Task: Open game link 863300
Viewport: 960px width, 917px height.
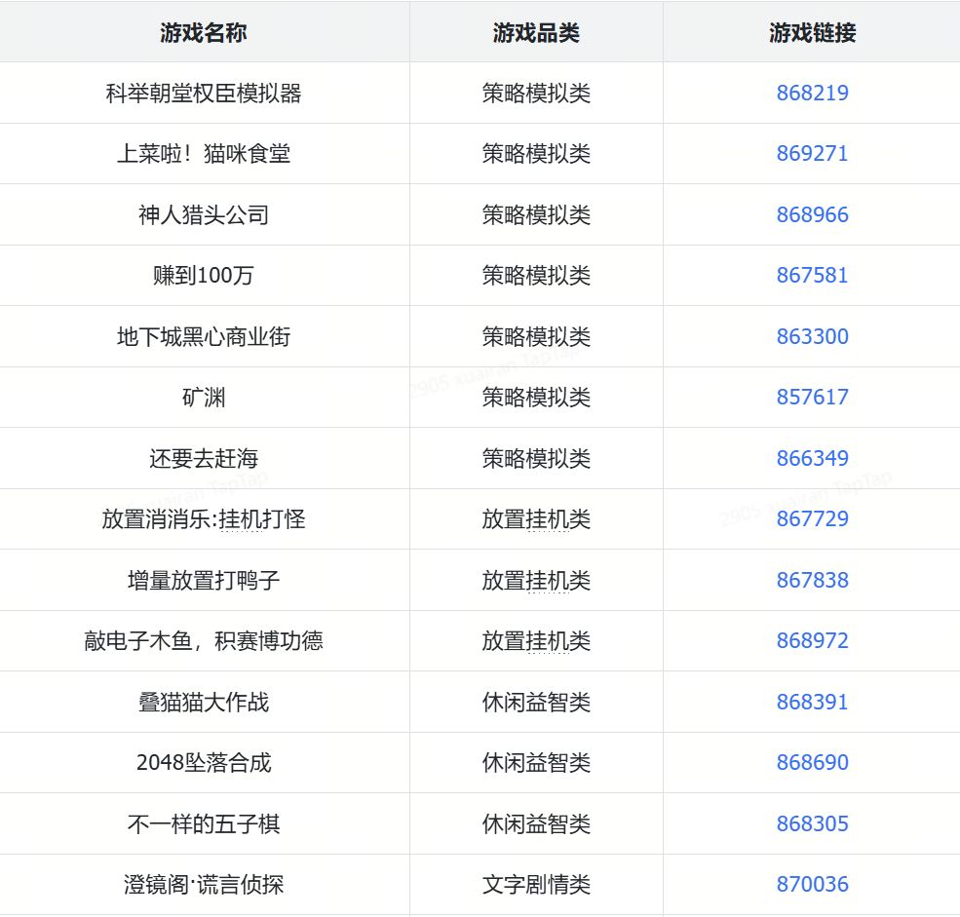Action: click(812, 336)
